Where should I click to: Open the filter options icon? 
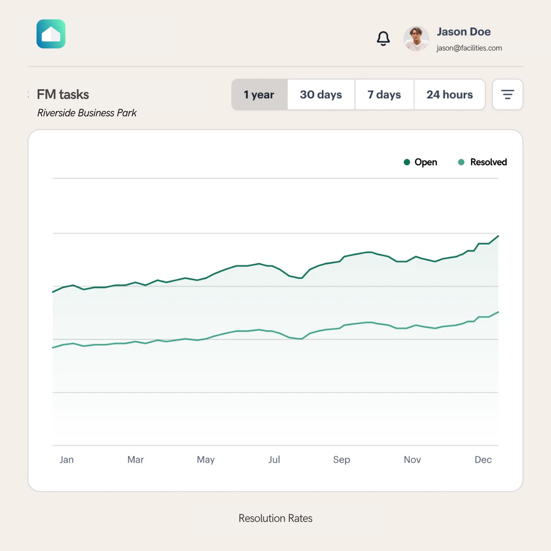click(507, 94)
